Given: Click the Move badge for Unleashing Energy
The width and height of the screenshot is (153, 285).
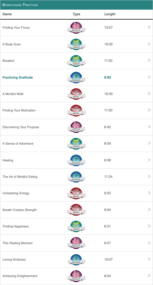Looking at the screenshot, I should point(76,193).
